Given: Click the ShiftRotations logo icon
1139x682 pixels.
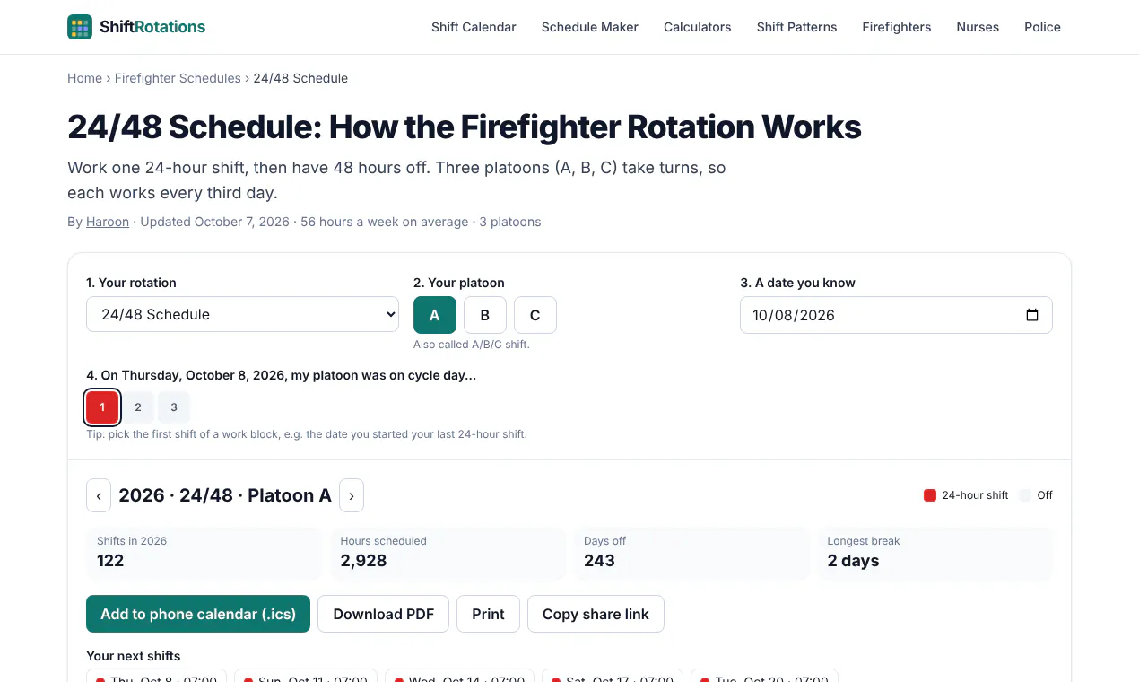Looking at the screenshot, I should click(x=80, y=27).
